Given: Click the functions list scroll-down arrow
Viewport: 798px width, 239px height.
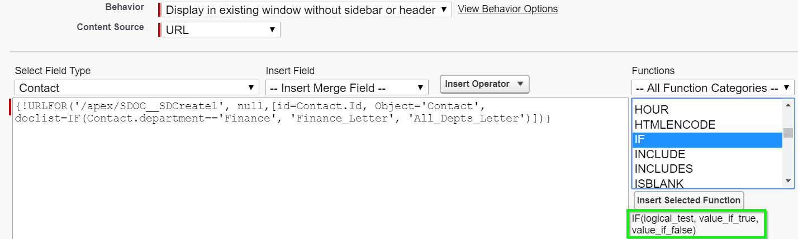Looking at the screenshot, I should [788, 181].
